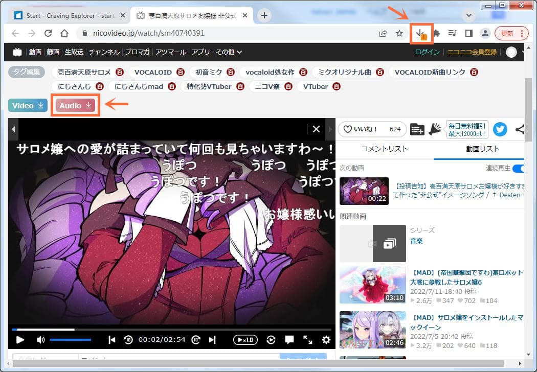Collapse player panel left arrow
Image resolution: width=537 pixels, height=372 pixels.
coord(13,129)
